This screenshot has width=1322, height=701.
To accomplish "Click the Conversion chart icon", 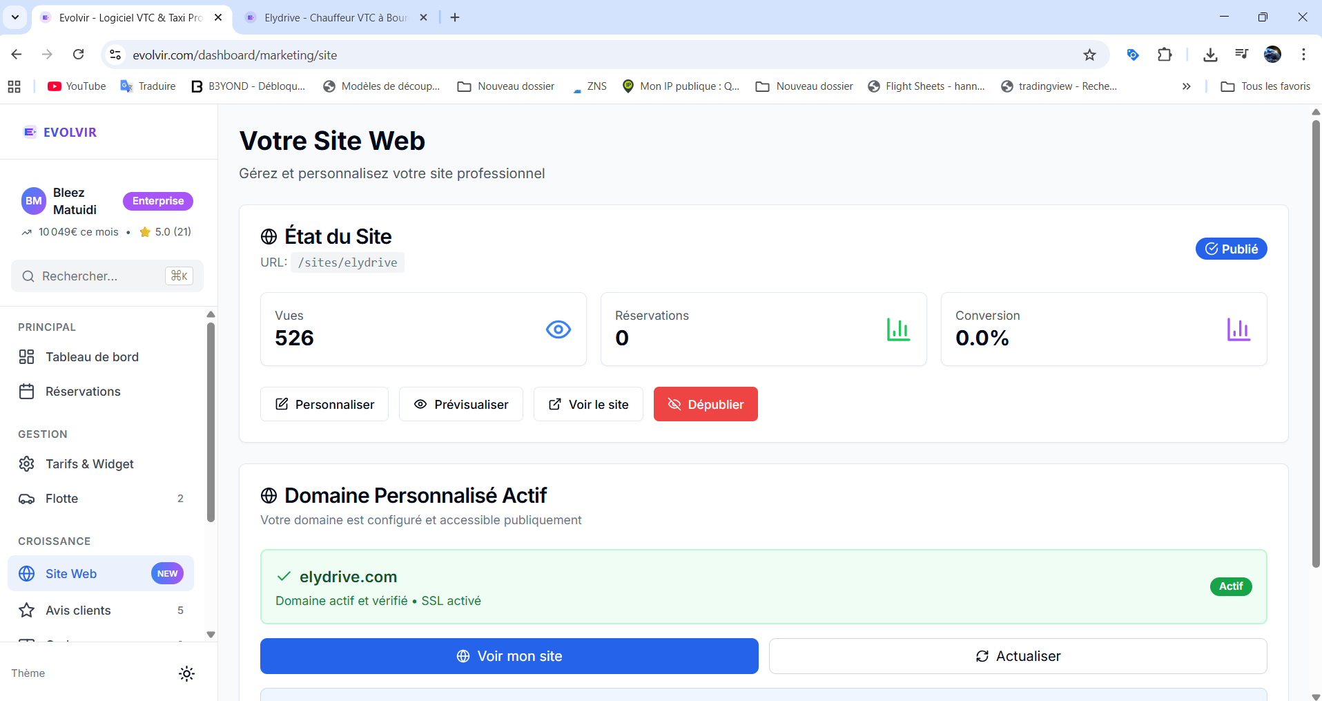I will 1239,329.
